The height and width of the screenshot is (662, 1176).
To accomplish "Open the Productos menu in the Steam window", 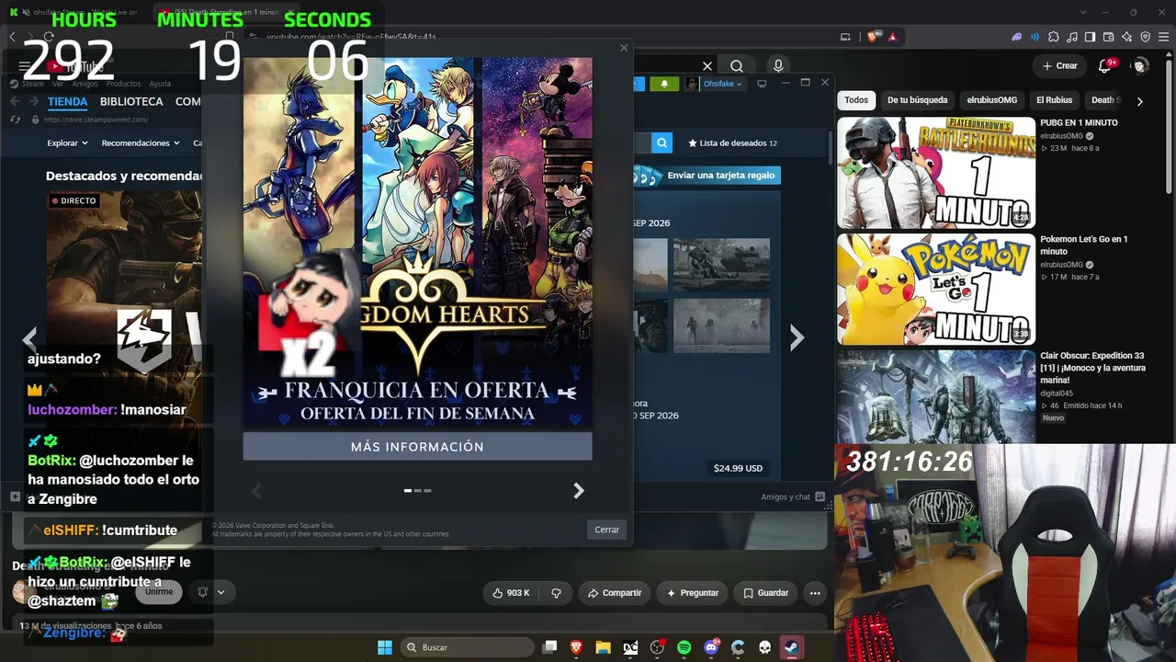I will [x=124, y=84].
